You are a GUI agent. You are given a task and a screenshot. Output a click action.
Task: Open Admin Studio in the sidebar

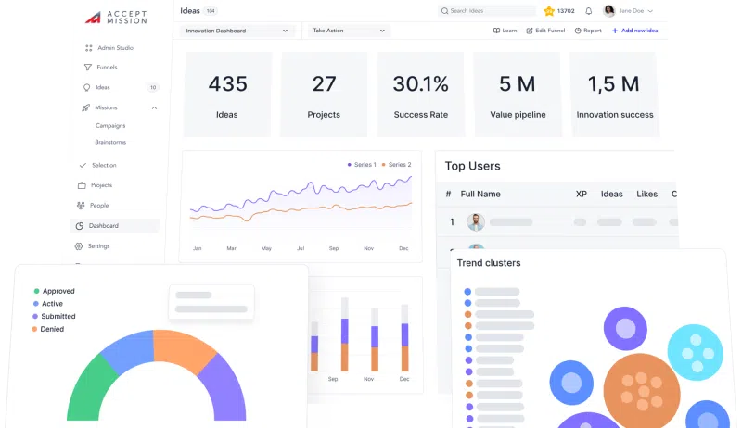point(115,48)
